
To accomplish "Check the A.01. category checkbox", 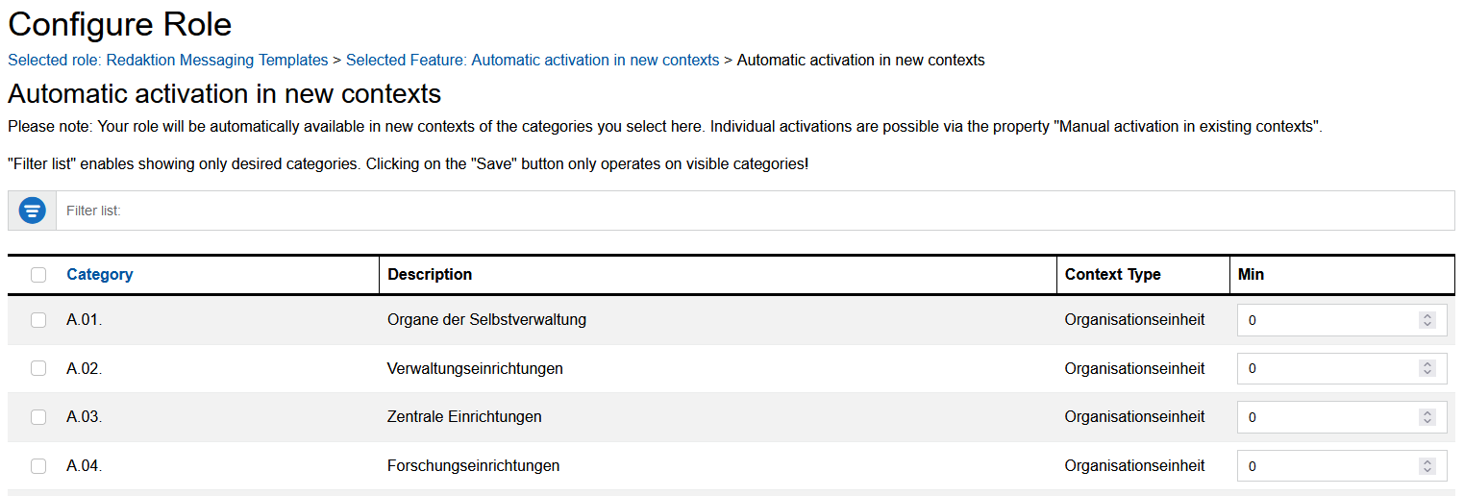I will pyautogui.click(x=38, y=320).
